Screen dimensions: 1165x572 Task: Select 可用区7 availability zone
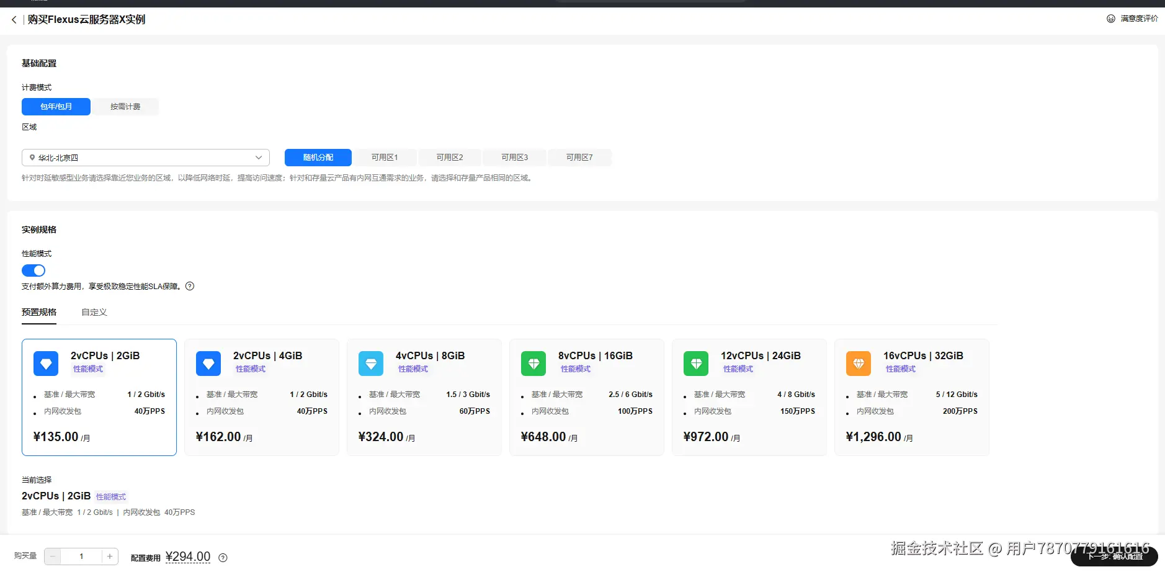point(579,158)
